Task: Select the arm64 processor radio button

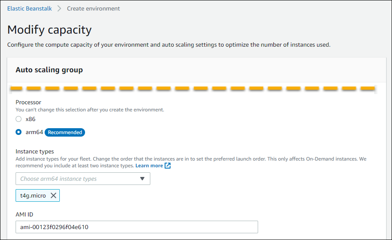Action: point(19,132)
